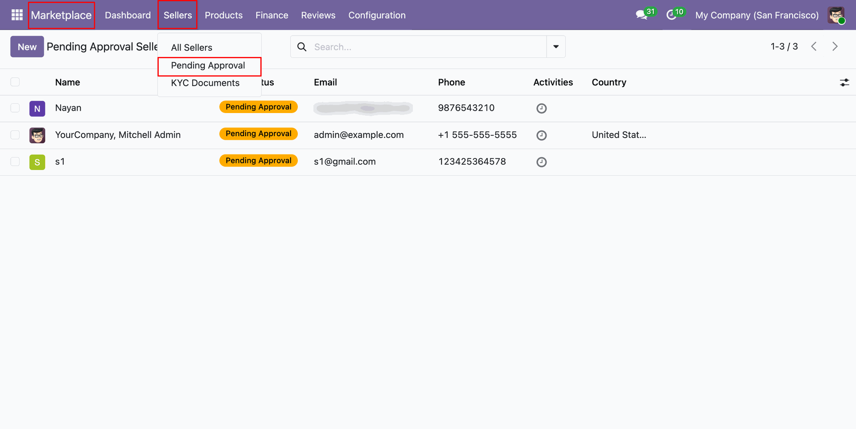Viewport: 856px width, 429px height.
Task: Open the Reviews menu
Action: click(318, 15)
